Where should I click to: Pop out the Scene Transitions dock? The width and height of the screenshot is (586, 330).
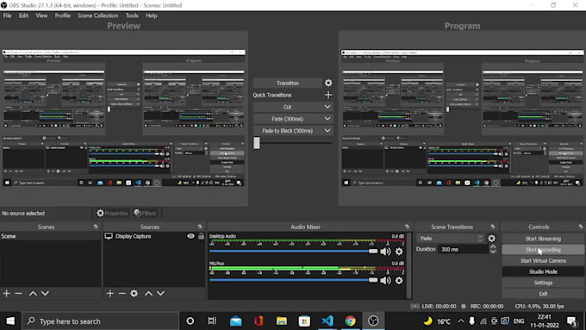click(x=493, y=227)
